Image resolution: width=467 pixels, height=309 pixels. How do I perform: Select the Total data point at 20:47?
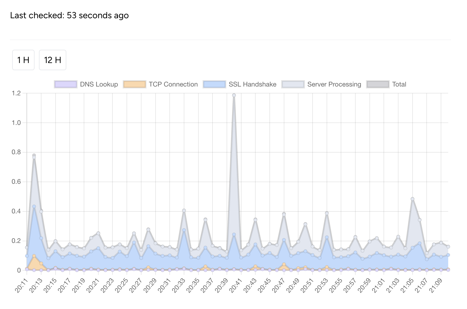pyautogui.click(x=284, y=214)
